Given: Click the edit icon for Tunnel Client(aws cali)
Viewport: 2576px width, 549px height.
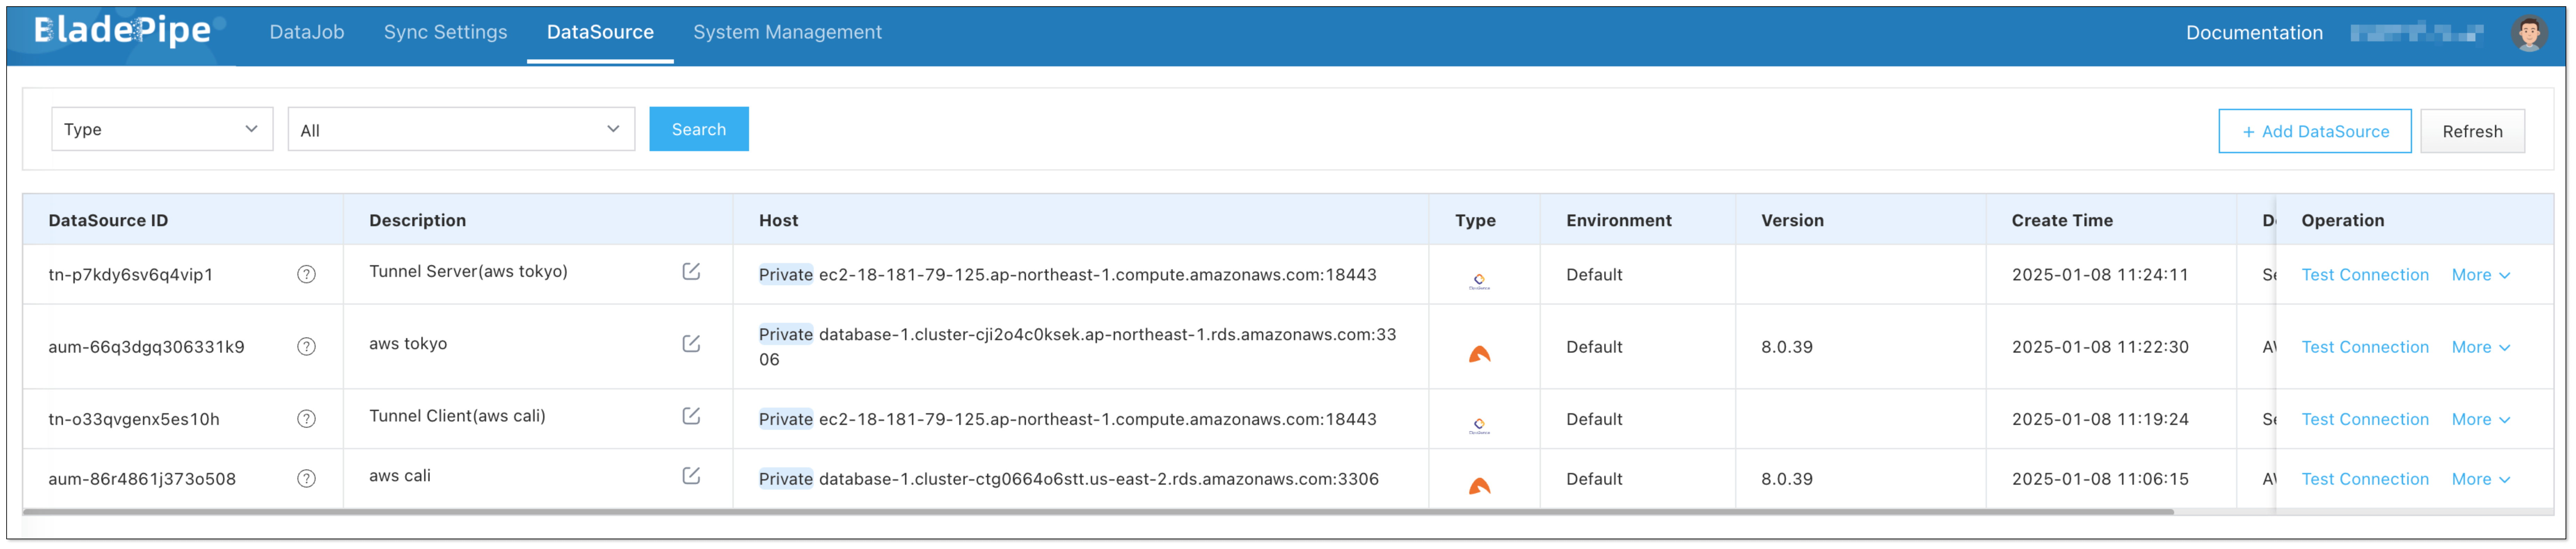Looking at the screenshot, I should 691,416.
